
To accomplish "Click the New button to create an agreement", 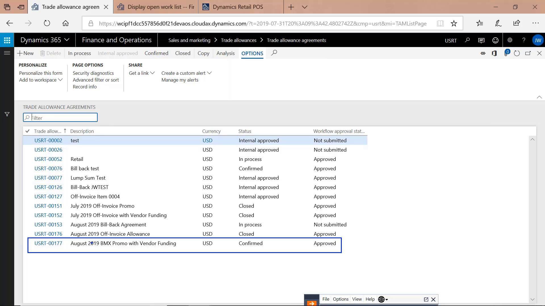I will tap(25, 53).
